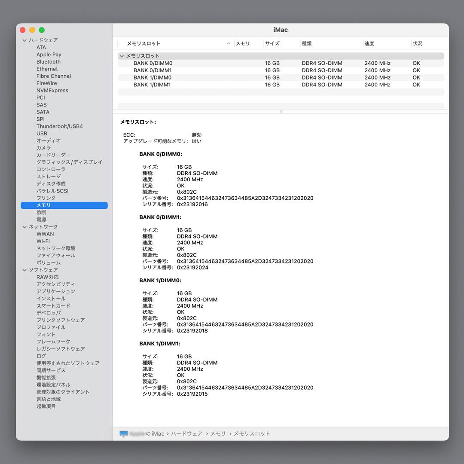Open Ethernet hardware info
Screen dimensions: 464x464
(x=47, y=69)
